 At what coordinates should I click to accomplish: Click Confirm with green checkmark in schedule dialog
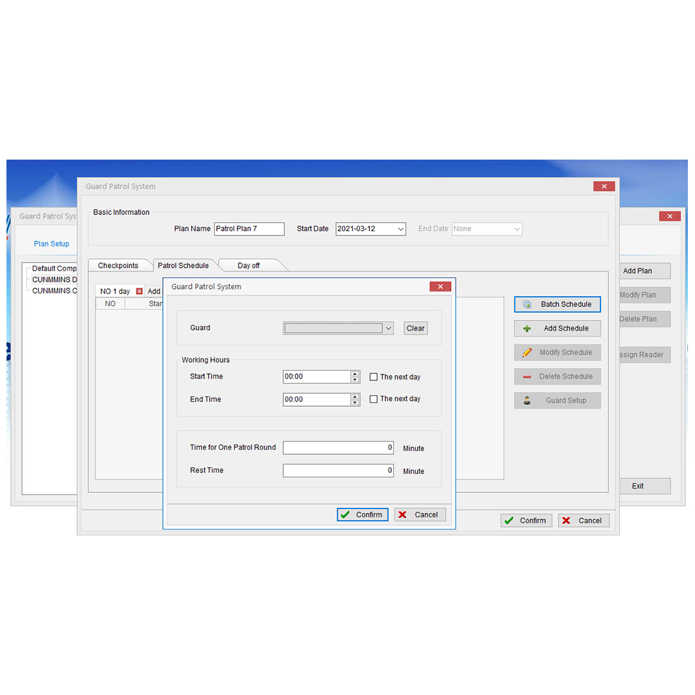pyautogui.click(x=362, y=515)
